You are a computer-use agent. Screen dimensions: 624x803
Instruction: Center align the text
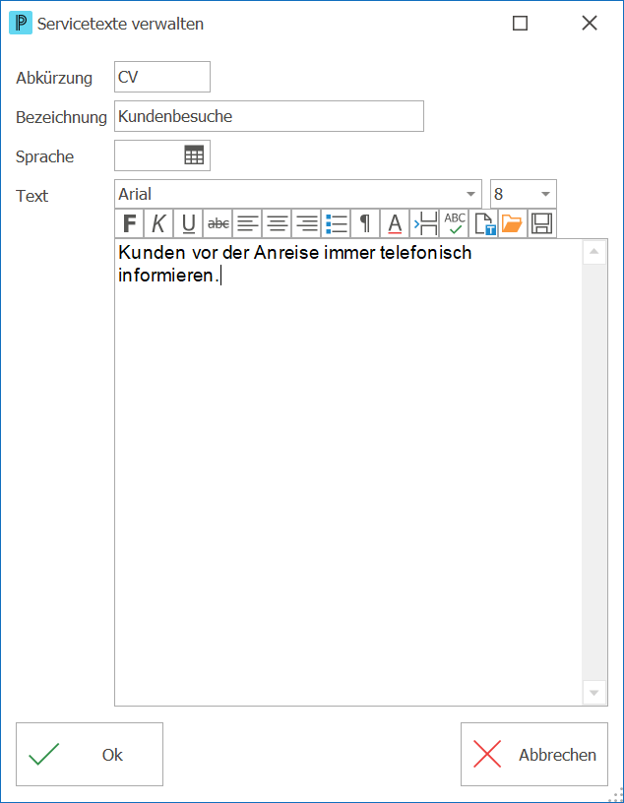coord(277,223)
